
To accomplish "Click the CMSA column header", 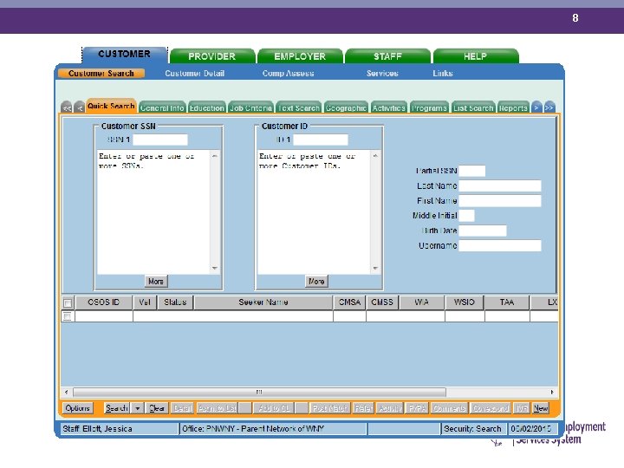I will pos(349,302).
